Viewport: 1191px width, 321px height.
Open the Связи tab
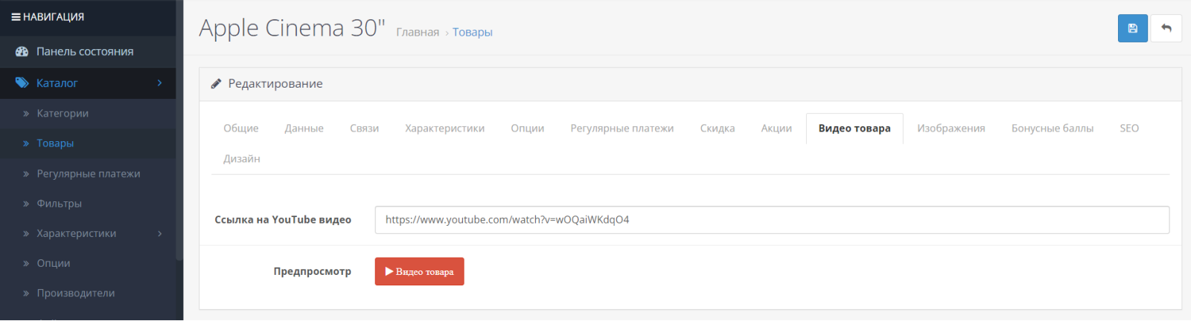(x=364, y=129)
